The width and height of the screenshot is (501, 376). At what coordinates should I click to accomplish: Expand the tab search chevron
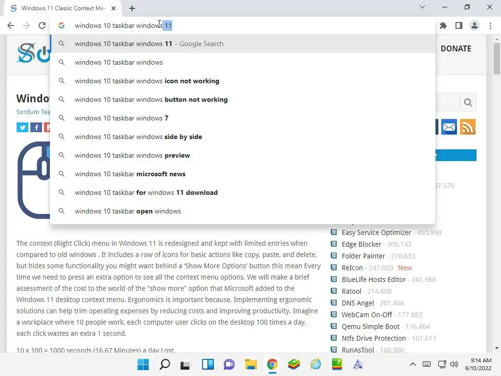pos(422,7)
